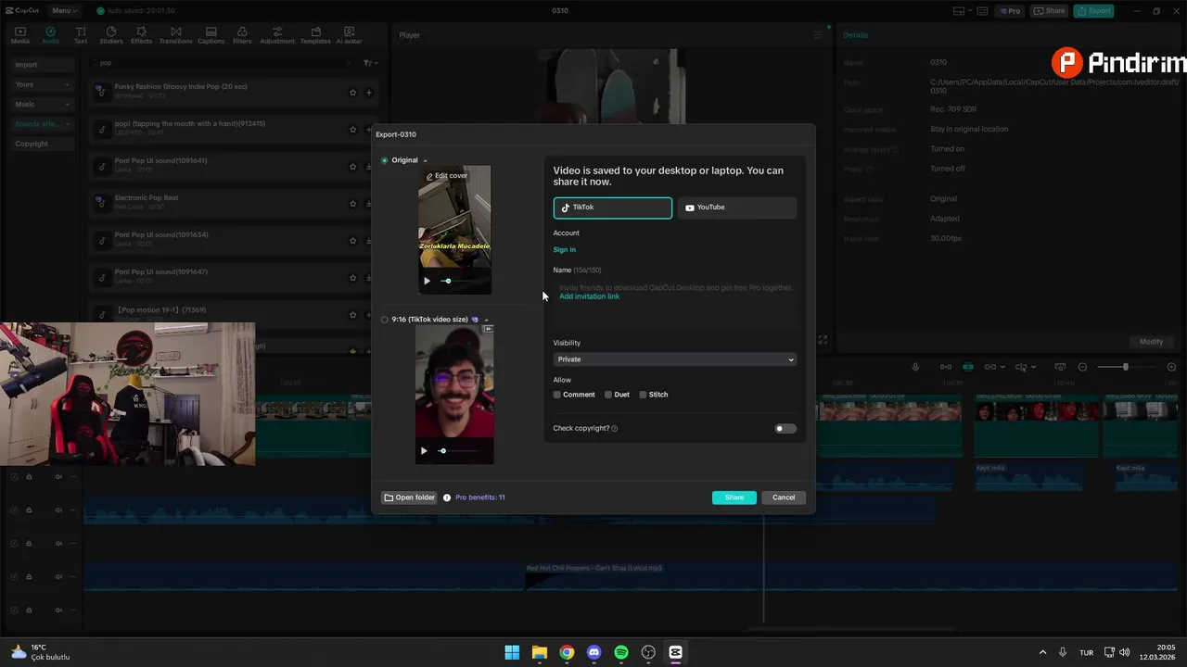Toggle the Check copyright switch
Image resolution: width=1187 pixels, height=667 pixels.
(785, 428)
